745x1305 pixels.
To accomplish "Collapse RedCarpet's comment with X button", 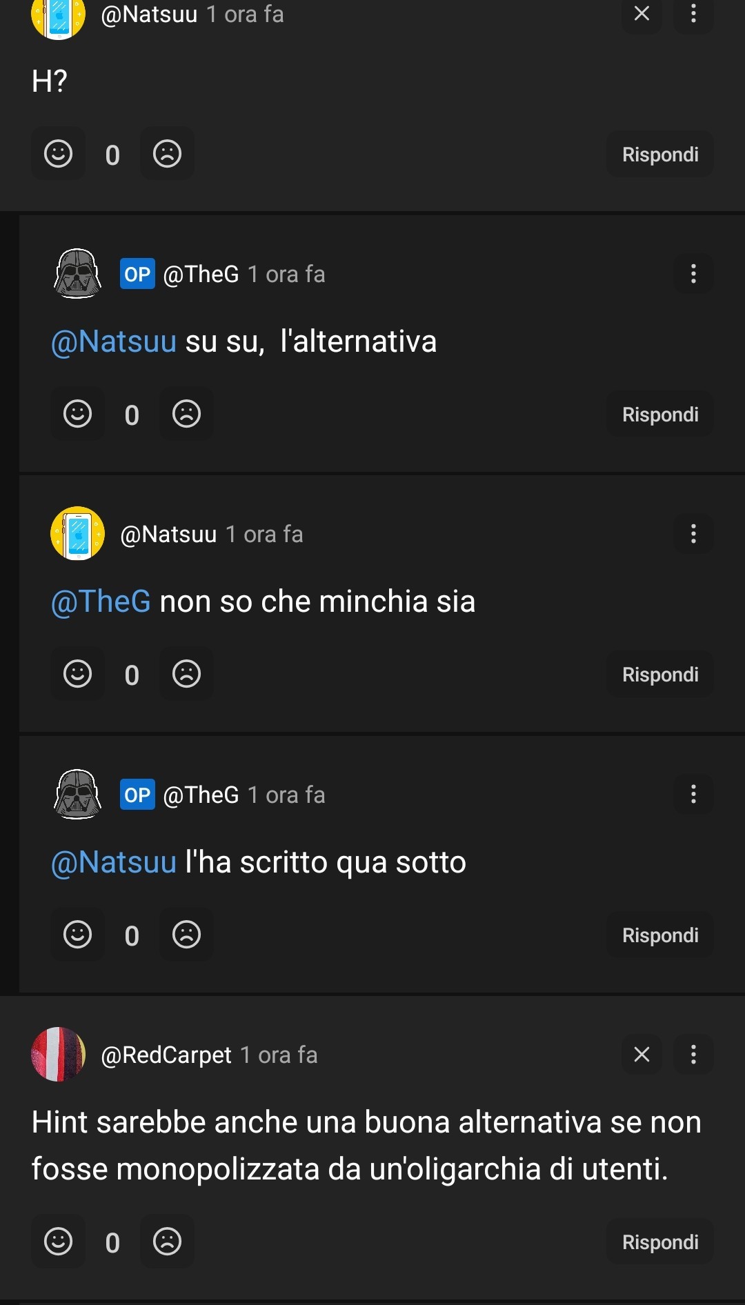I will click(x=642, y=1054).
